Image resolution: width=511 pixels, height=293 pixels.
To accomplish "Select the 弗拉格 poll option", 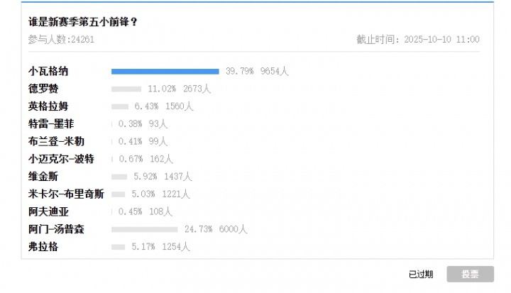I will click(x=44, y=247).
